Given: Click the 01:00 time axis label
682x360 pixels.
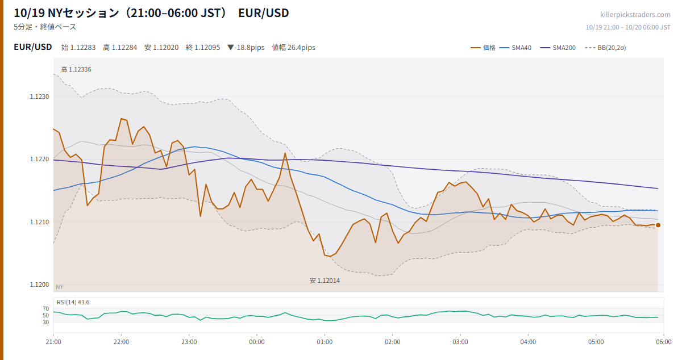Looking at the screenshot, I should click(x=325, y=342).
